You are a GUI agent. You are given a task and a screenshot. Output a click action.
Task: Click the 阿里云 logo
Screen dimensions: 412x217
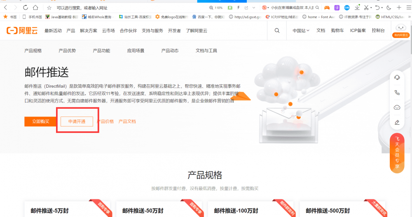click(22, 31)
